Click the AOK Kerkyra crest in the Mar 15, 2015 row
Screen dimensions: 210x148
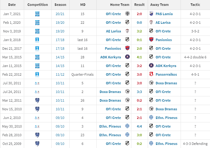127,57
